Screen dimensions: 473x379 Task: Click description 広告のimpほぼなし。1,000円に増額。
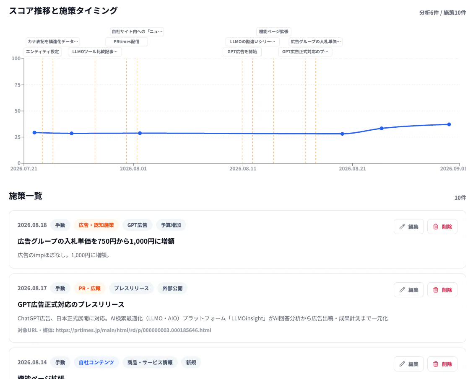[x=64, y=255]
